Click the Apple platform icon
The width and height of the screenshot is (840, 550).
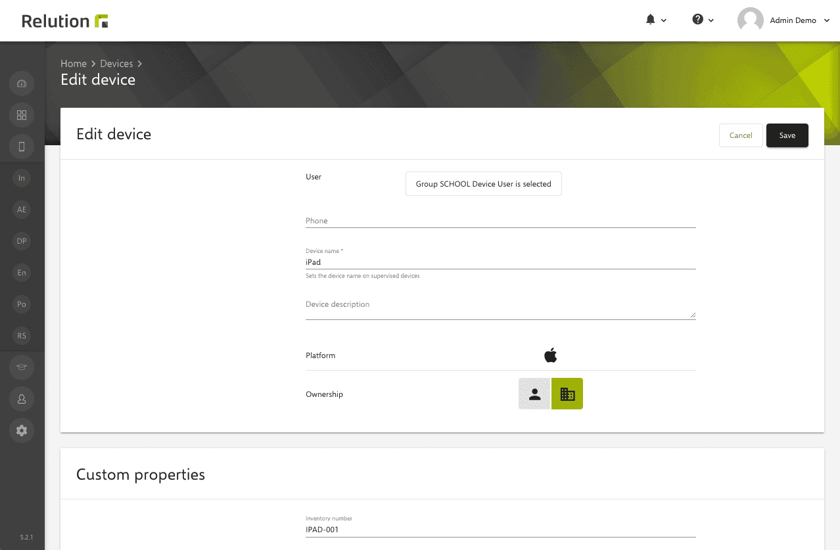pyautogui.click(x=551, y=355)
